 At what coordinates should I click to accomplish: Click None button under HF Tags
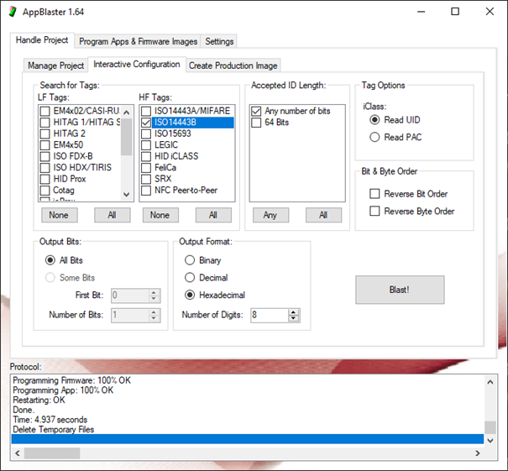[x=160, y=215]
